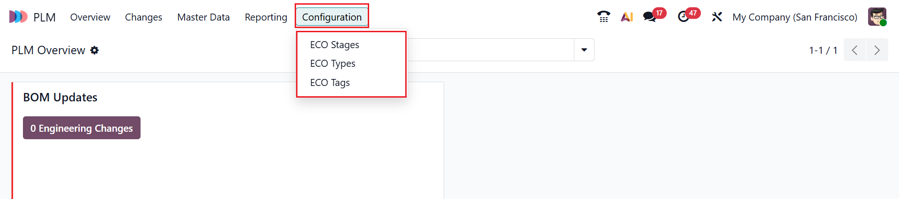Open the user avatar menu

pos(877,17)
